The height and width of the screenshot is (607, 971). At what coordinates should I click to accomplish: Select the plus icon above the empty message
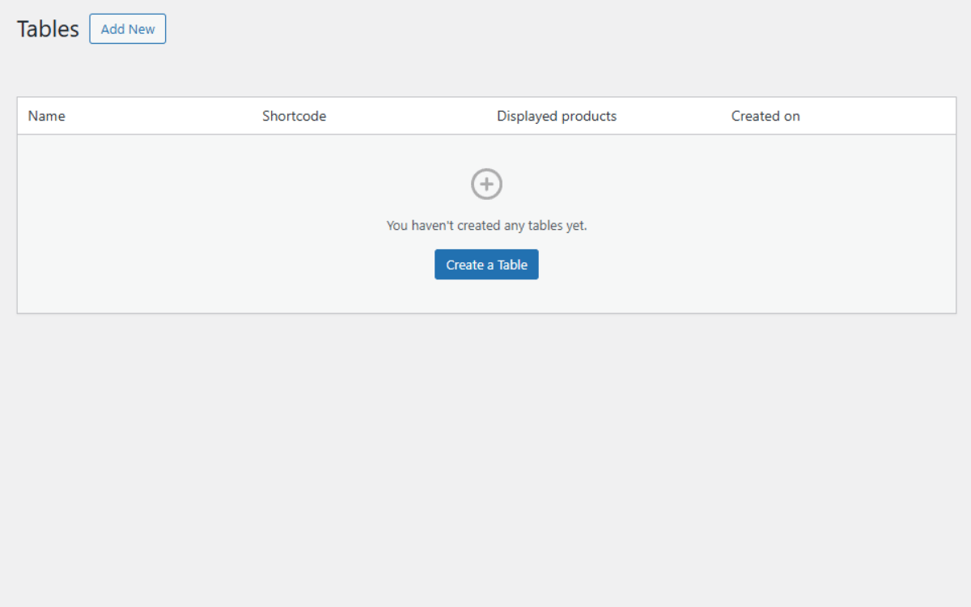point(485,184)
